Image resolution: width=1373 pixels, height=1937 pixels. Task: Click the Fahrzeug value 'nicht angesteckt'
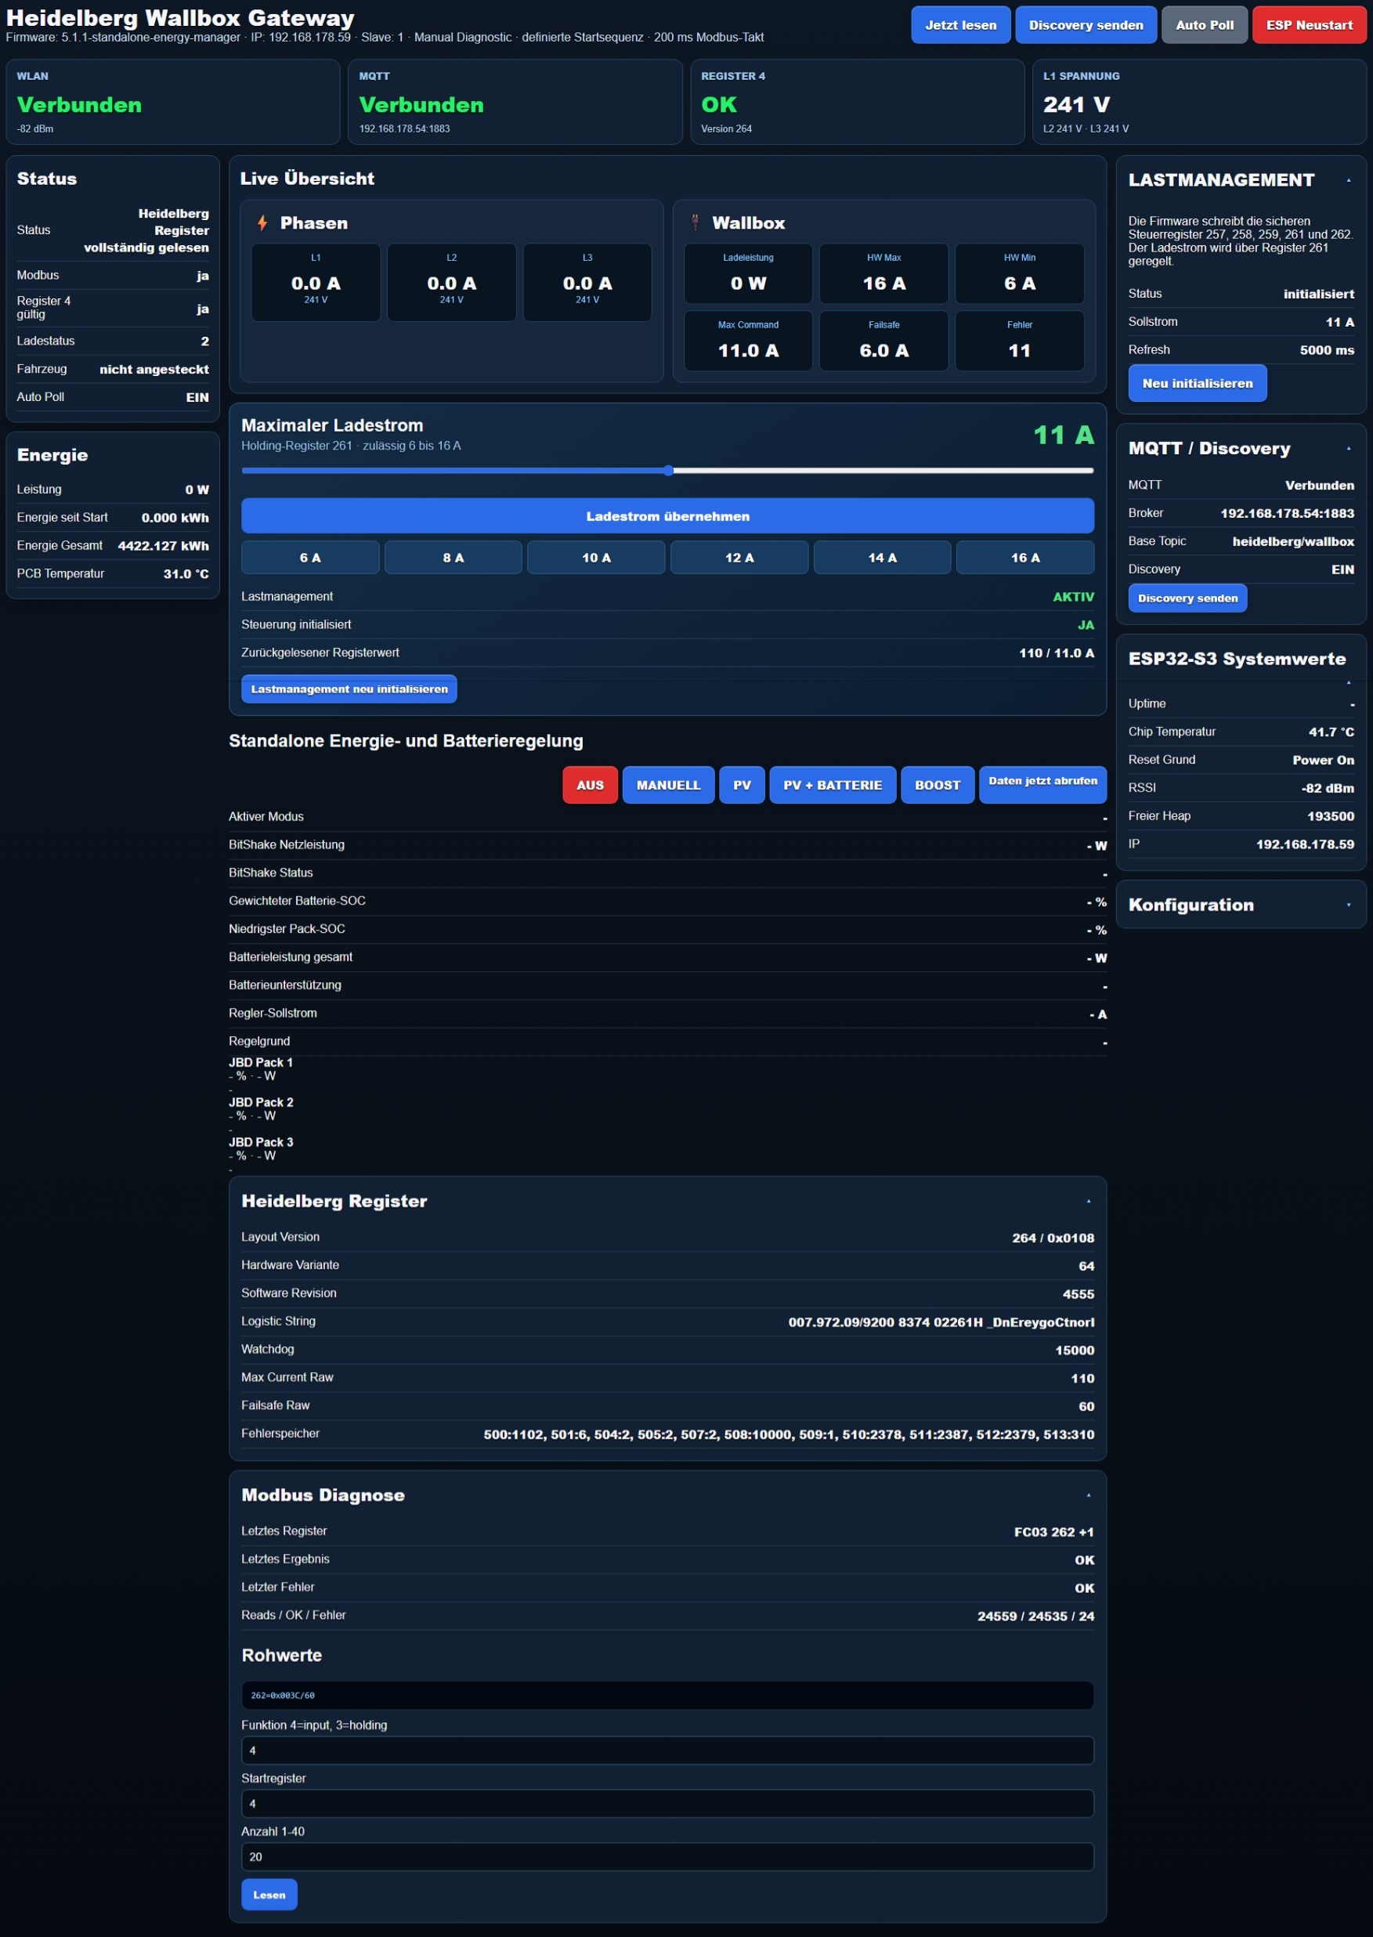(x=154, y=369)
